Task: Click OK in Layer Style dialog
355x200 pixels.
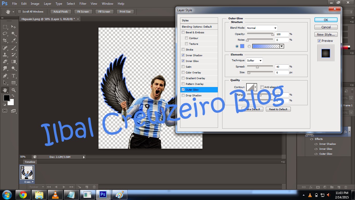Action: tap(326, 20)
